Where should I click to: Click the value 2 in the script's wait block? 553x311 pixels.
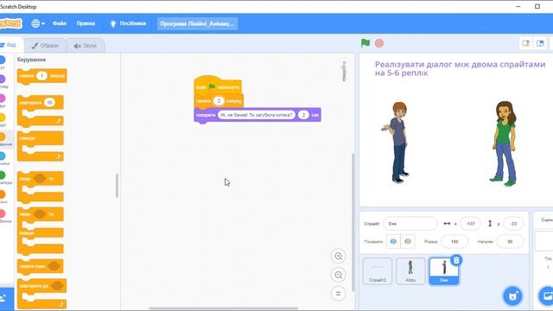(219, 101)
